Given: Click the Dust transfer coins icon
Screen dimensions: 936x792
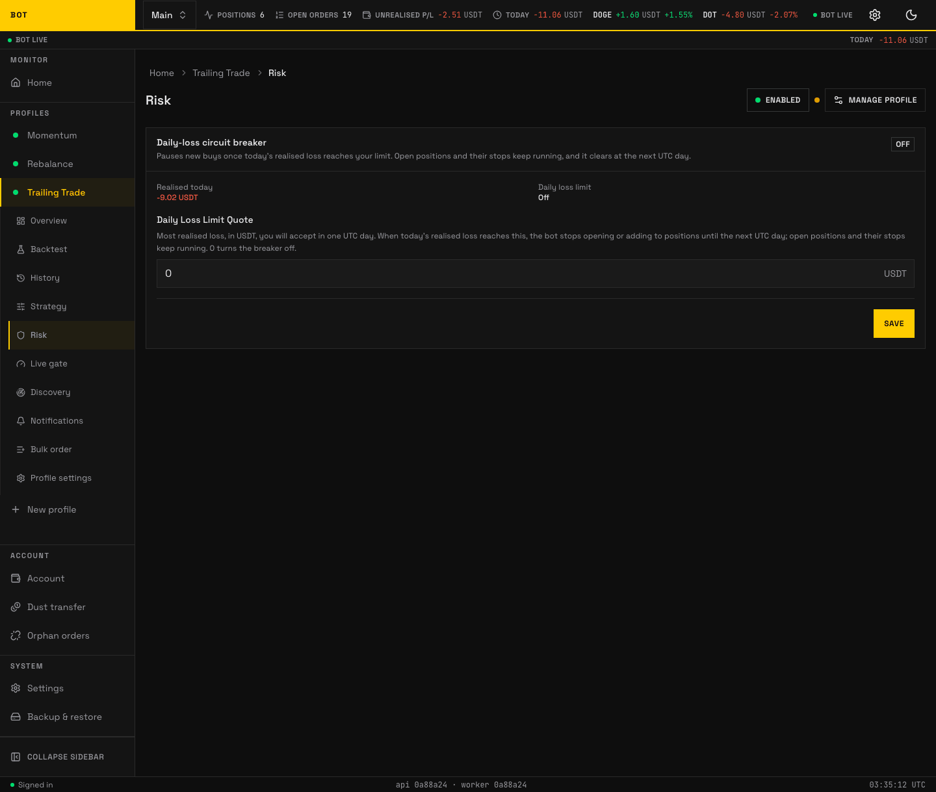Looking at the screenshot, I should (x=16, y=607).
